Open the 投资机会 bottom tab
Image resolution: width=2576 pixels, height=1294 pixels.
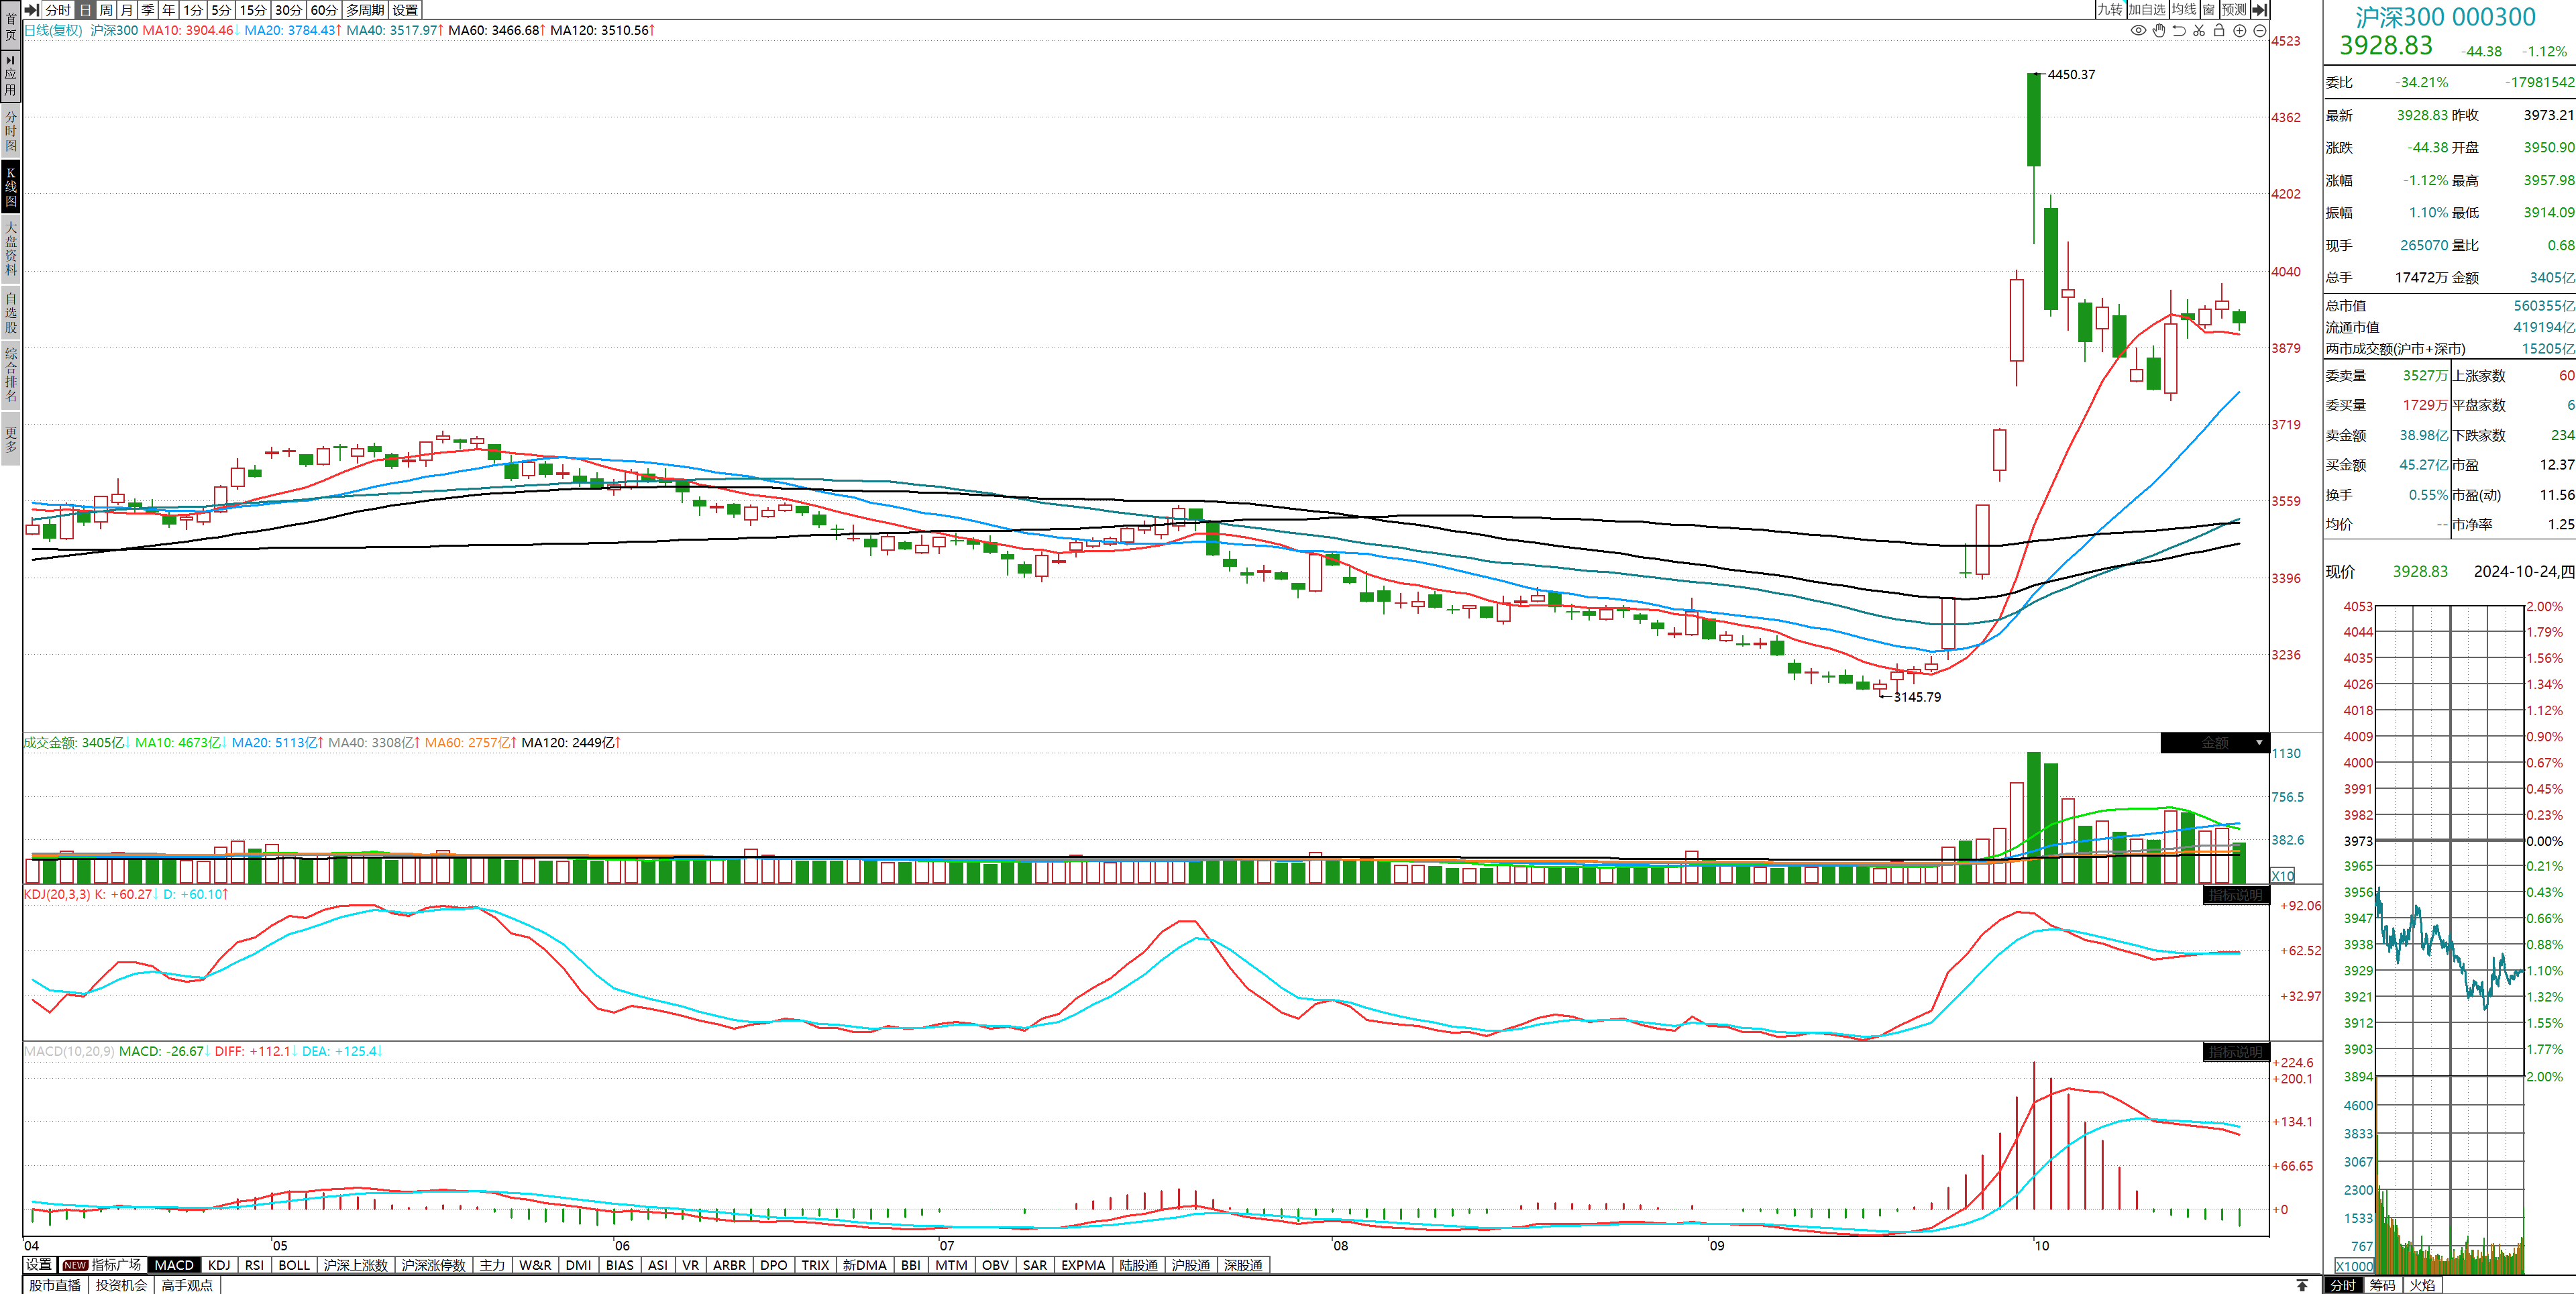tap(121, 1285)
